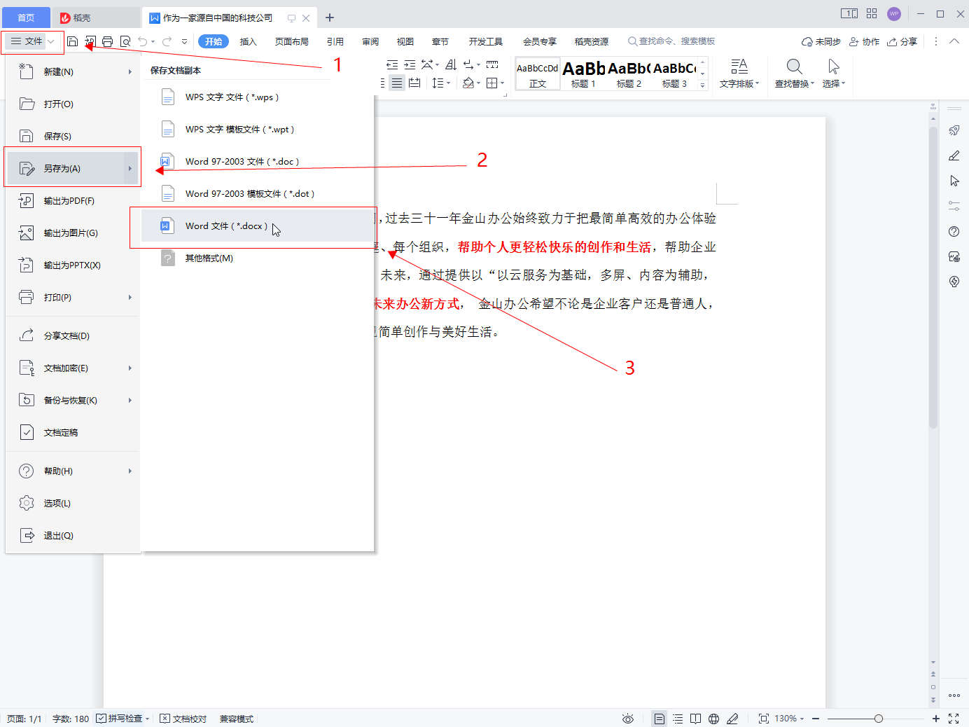Click the zoom out minus button

pyautogui.click(x=816, y=719)
